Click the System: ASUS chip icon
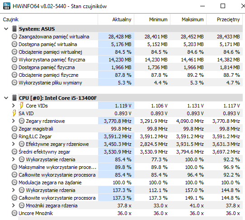 pos(14,29)
